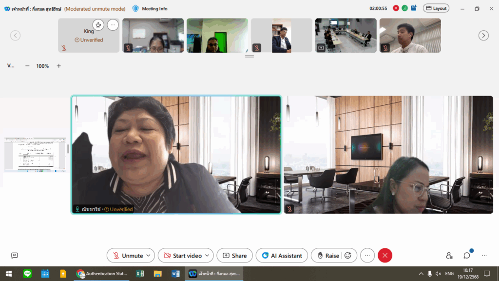Open more options menu in the meeting controls
The height and width of the screenshot is (281, 499).
[367, 255]
